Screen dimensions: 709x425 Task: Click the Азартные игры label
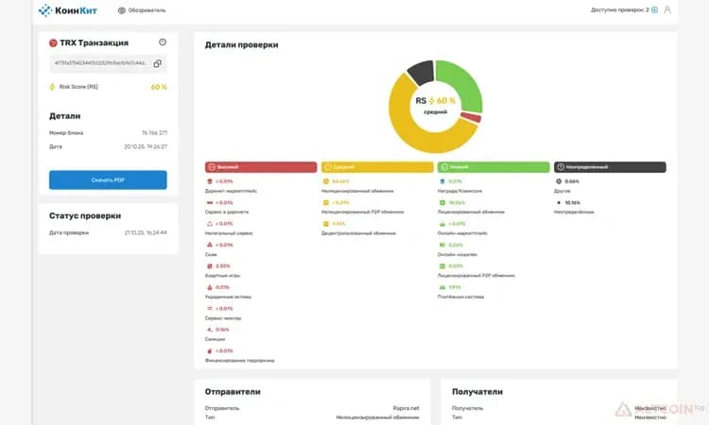(222, 276)
